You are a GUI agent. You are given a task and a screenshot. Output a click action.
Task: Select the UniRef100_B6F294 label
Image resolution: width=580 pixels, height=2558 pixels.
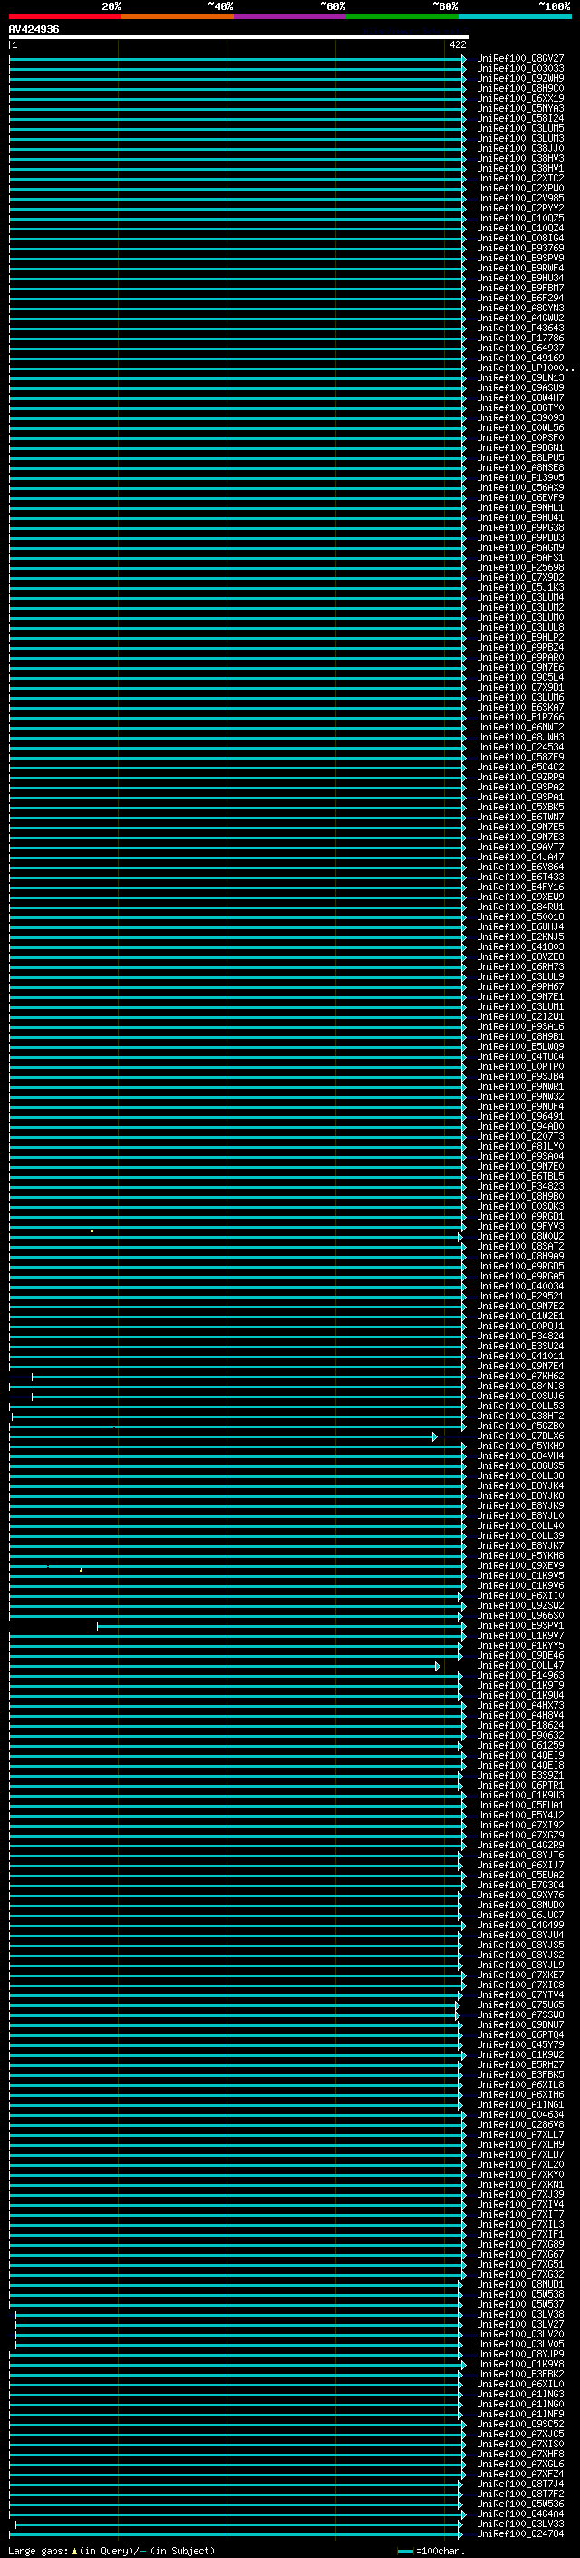(x=519, y=298)
